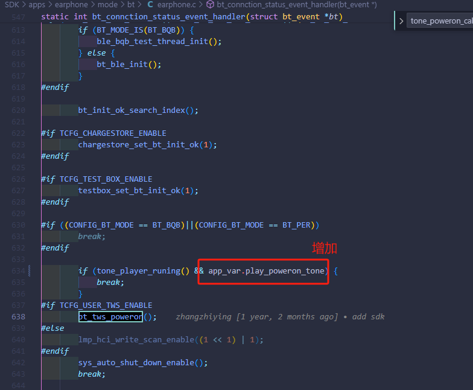Click lmp_hci_write_scan_enable call

(x=171, y=339)
